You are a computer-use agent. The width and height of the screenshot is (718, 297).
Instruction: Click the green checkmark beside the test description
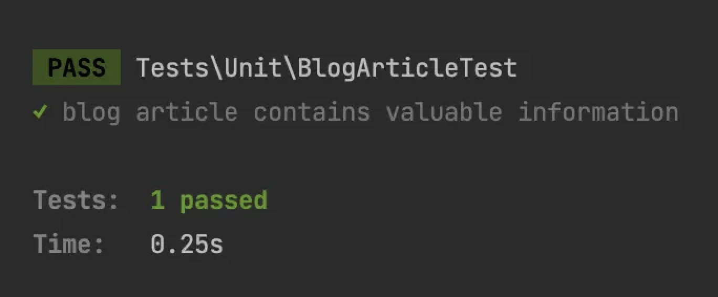tap(40, 112)
